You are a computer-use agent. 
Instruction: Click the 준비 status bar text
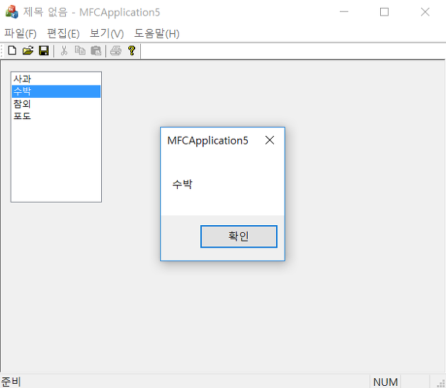[11, 382]
